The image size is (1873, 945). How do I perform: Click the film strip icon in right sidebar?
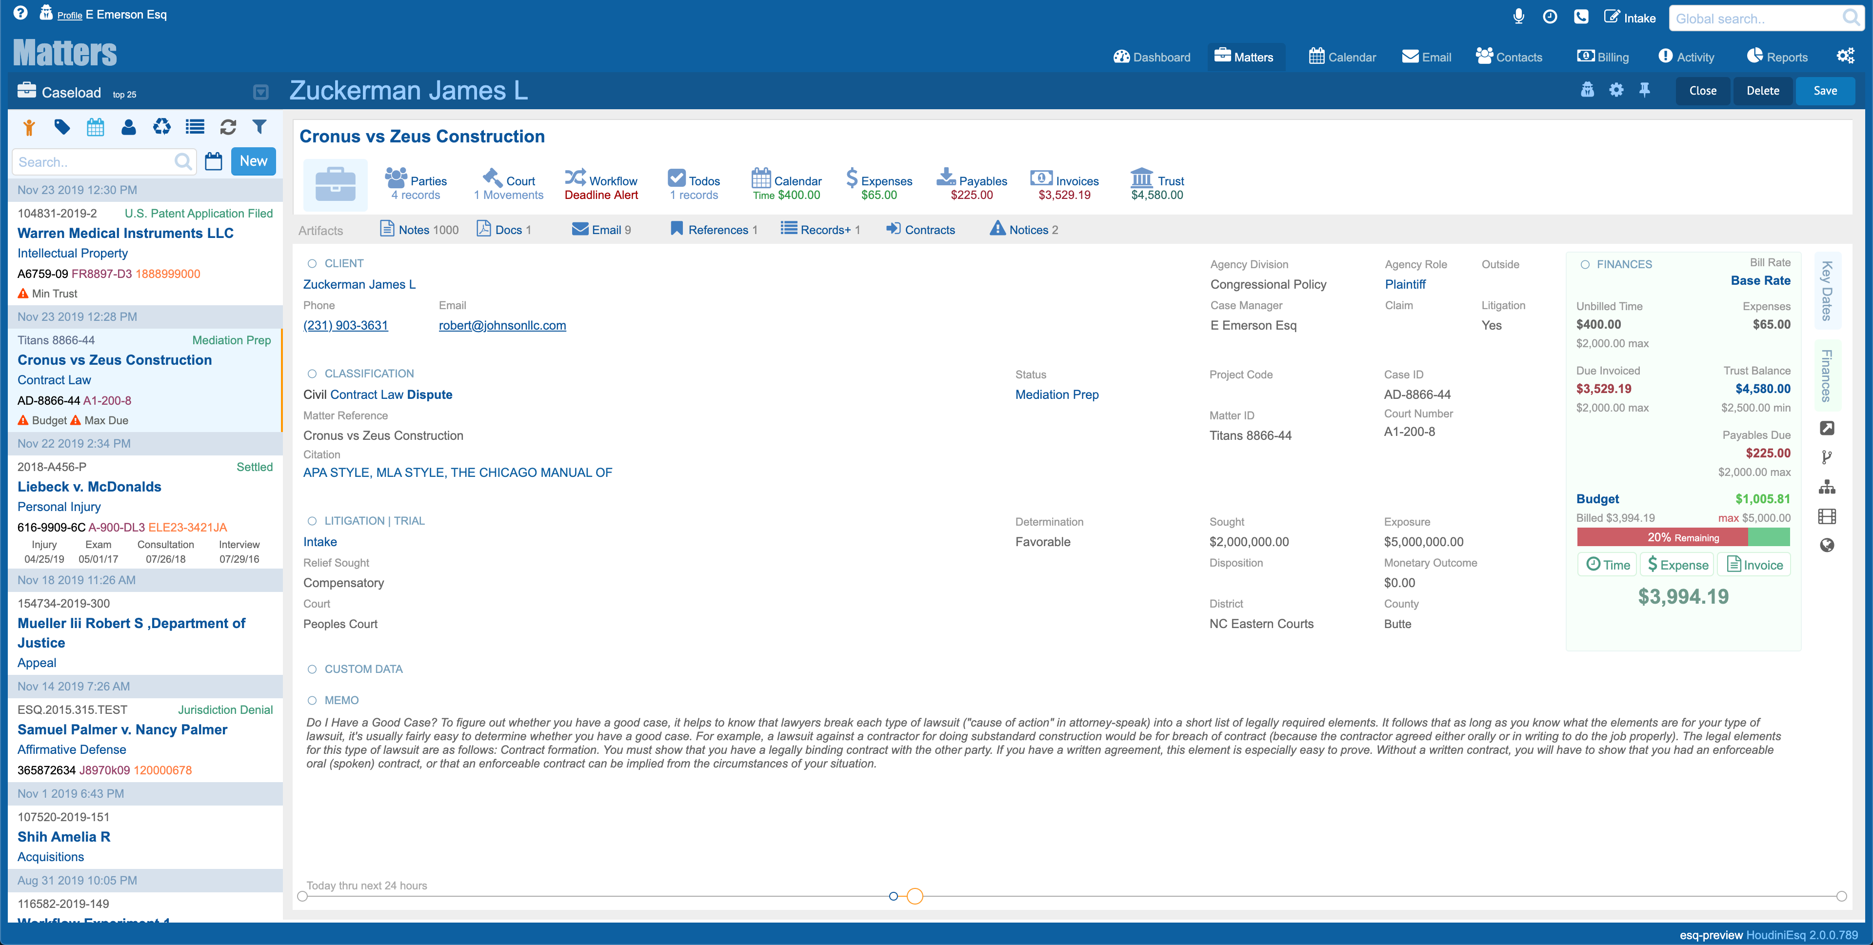click(x=1827, y=516)
